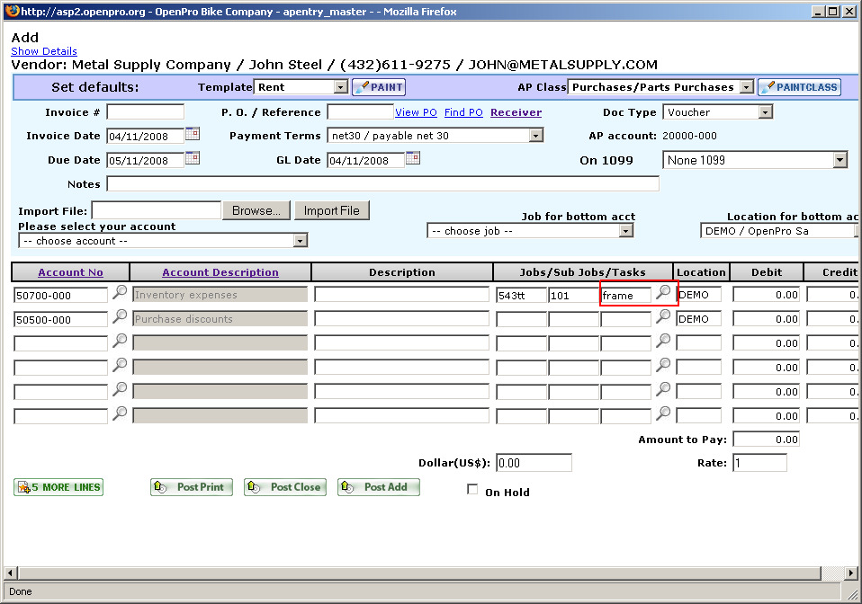862x604 pixels.
Task: Expand the Template dropdown showing Rent
Action: [340, 87]
